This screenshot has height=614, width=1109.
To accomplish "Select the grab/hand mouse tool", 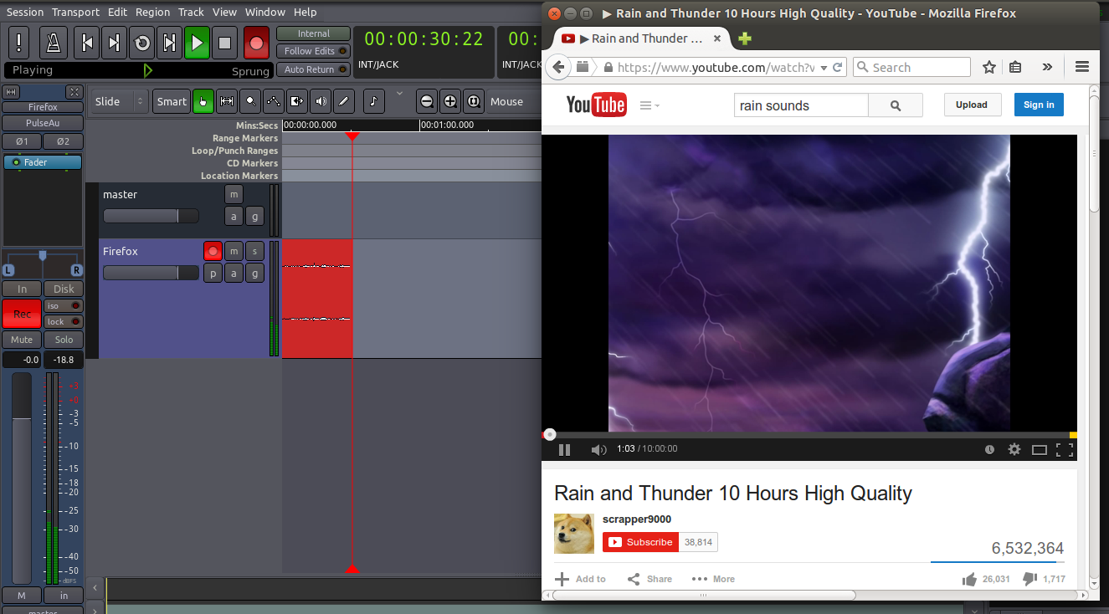I will pos(203,101).
